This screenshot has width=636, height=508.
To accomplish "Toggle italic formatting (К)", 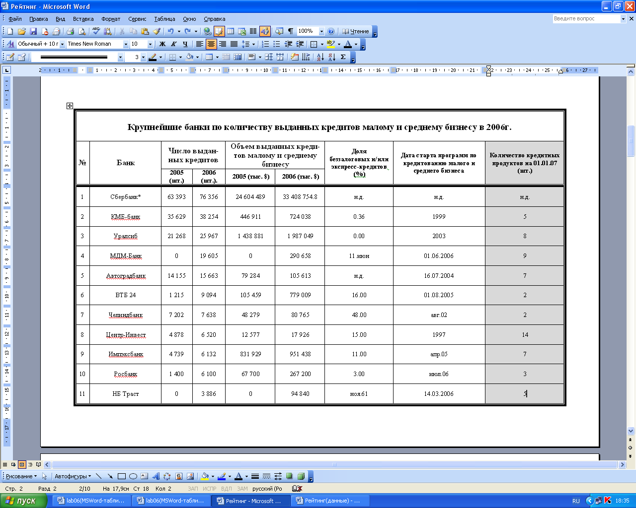I will click(173, 44).
